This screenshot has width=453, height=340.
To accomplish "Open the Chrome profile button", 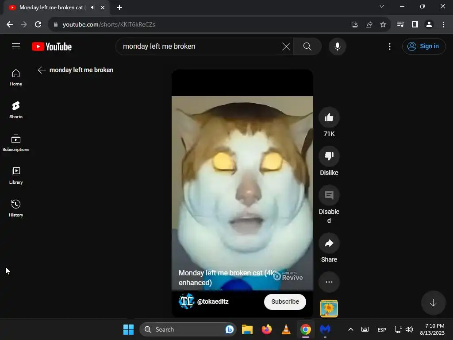I will pos(429,24).
